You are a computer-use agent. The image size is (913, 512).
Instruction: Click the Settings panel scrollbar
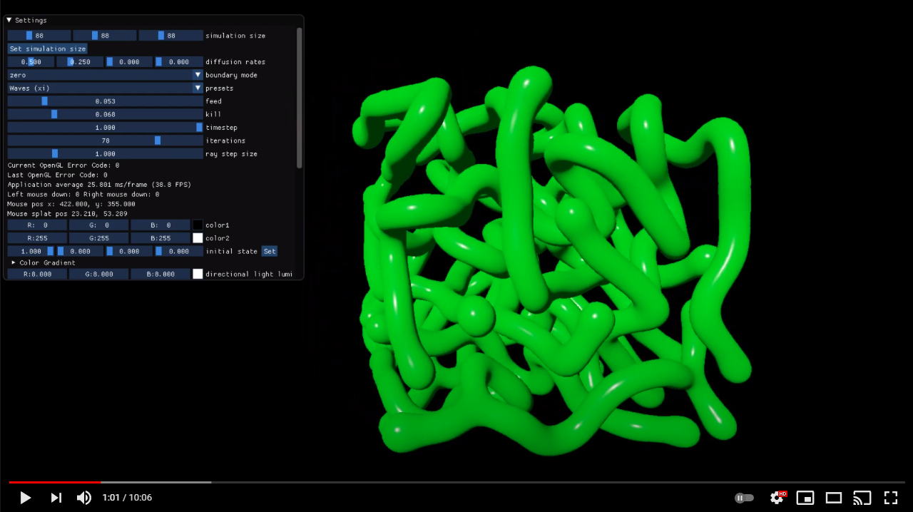coord(300,98)
